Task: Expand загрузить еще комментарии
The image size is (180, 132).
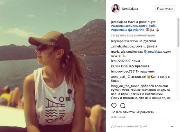Action: click(133, 35)
